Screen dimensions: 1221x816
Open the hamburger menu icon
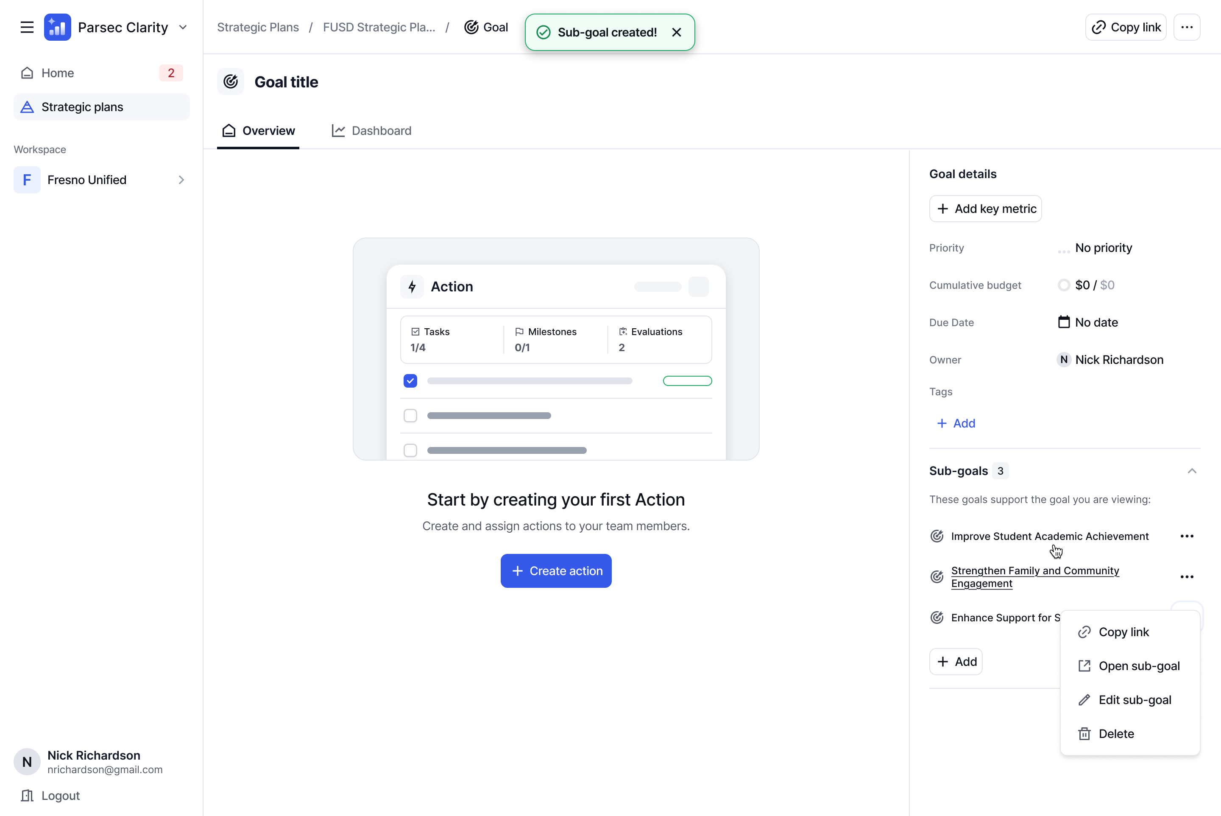[27, 27]
